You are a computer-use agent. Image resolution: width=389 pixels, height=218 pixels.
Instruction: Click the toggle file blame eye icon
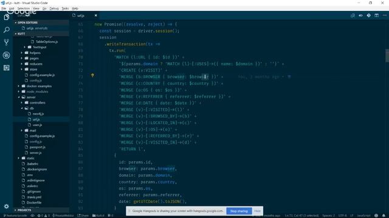pos(360,15)
